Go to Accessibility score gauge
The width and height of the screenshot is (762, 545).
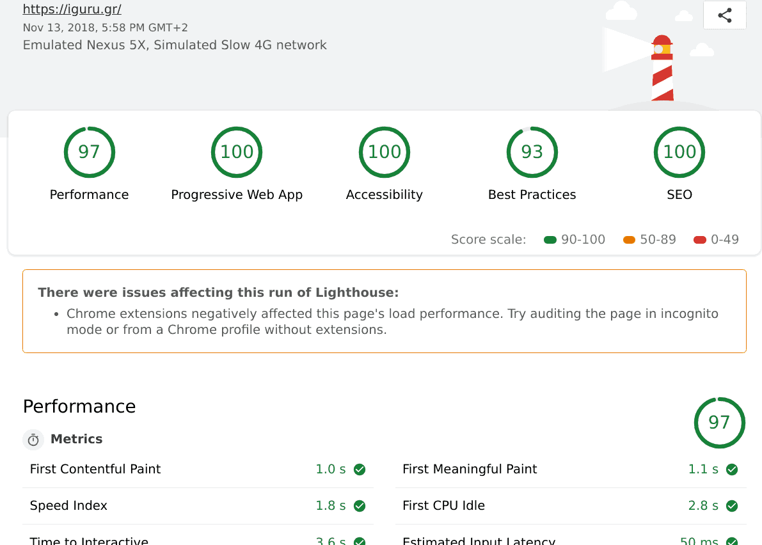(384, 152)
